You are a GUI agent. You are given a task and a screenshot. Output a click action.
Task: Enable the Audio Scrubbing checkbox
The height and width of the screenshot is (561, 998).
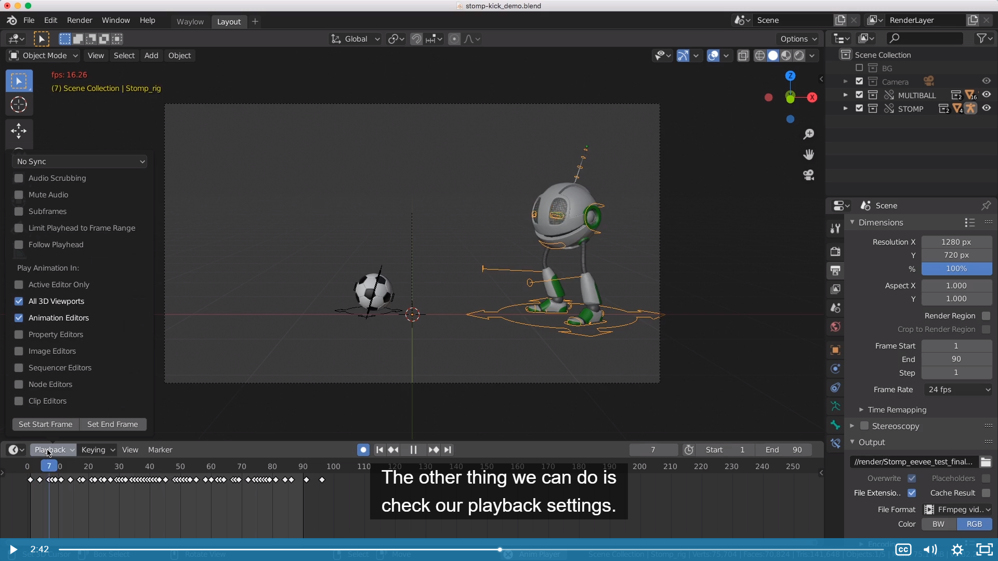click(19, 178)
